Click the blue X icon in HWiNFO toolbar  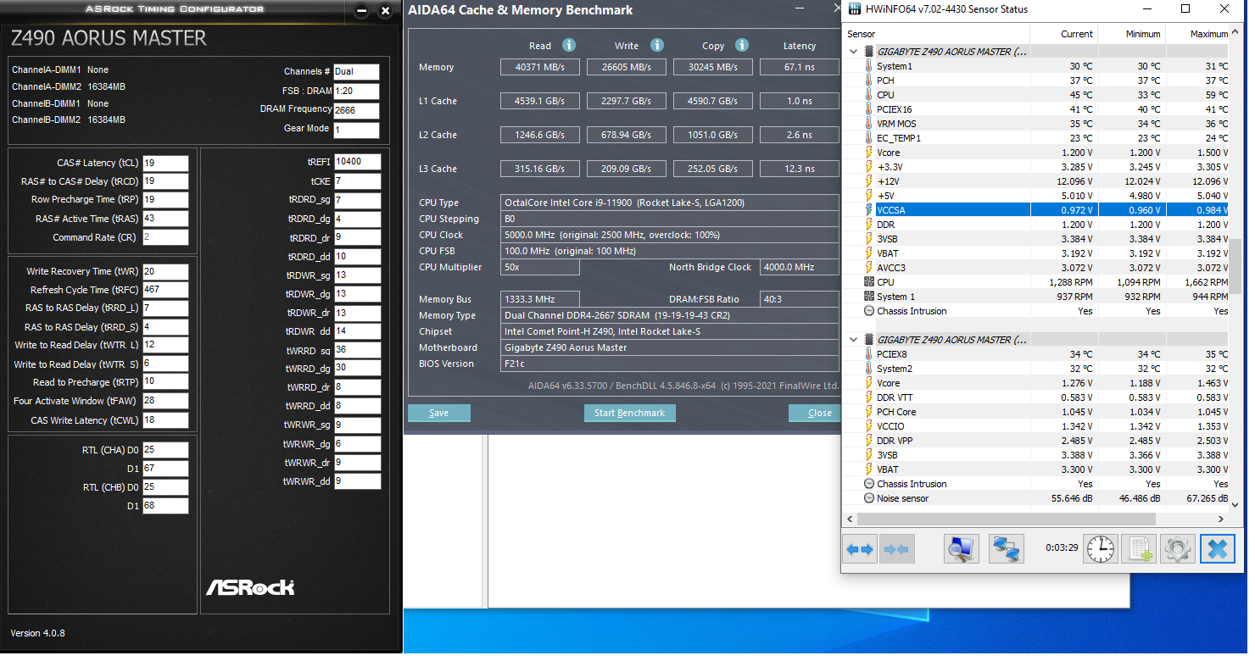click(1216, 548)
